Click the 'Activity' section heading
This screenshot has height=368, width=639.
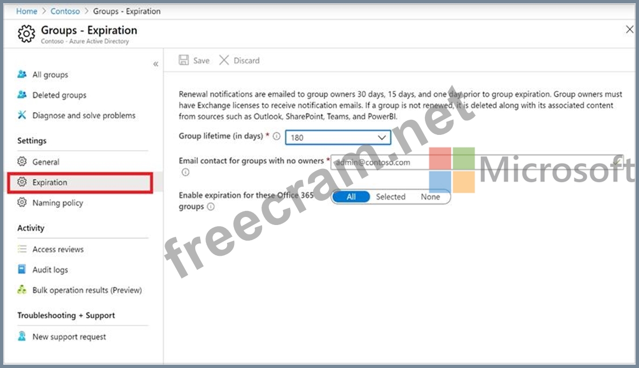pyautogui.click(x=31, y=228)
